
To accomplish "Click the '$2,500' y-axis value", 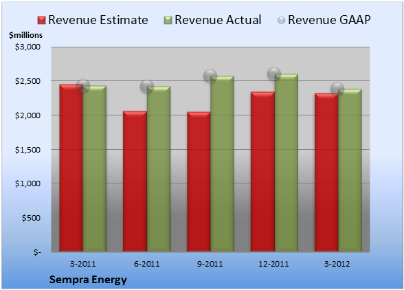I will pyautogui.click(x=27, y=81).
